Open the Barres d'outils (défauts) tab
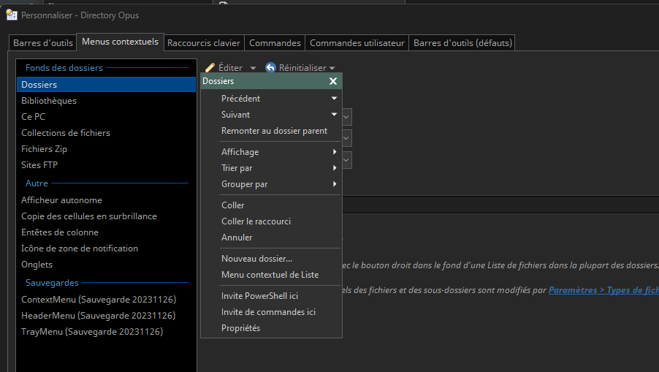Image resolution: width=659 pixels, height=372 pixels. [x=462, y=43]
